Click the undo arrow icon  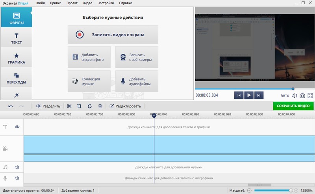click(x=11, y=106)
